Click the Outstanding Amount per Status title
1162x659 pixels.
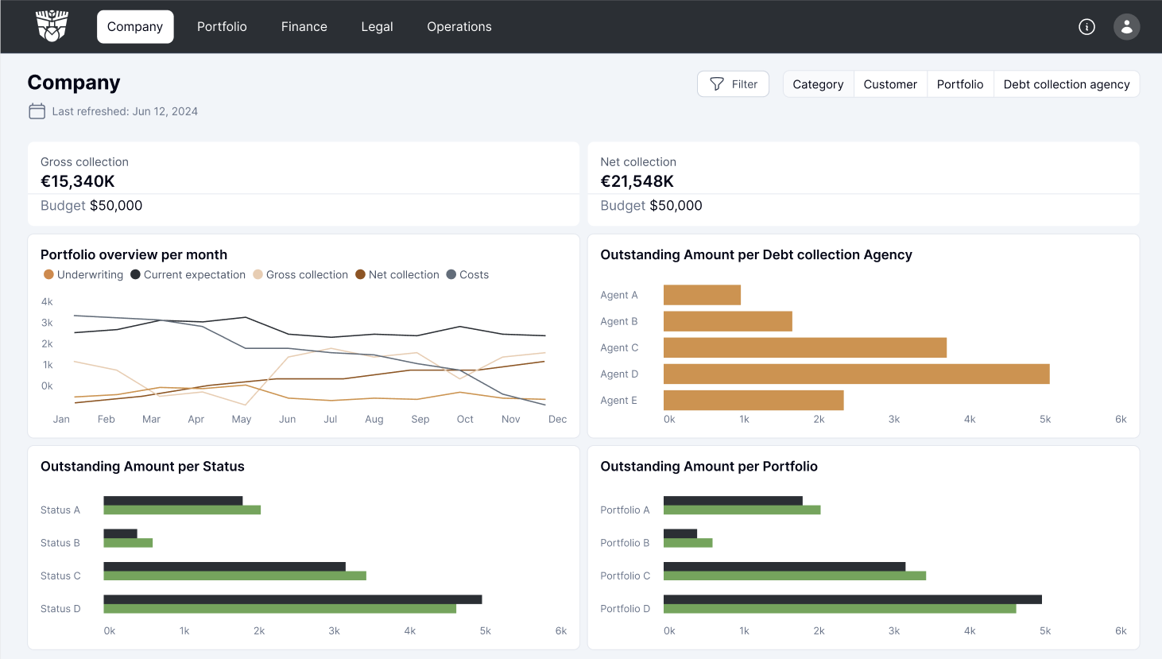click(142, 467)
